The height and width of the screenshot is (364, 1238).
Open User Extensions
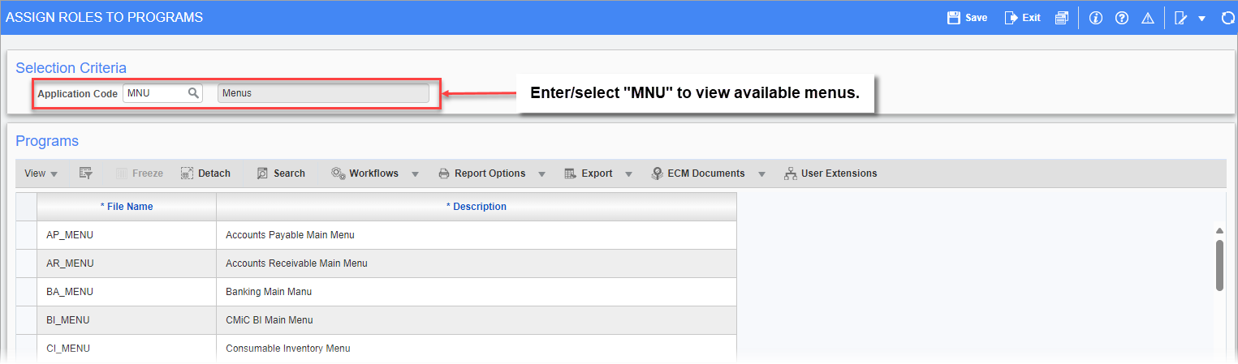[x=830, y=173]
